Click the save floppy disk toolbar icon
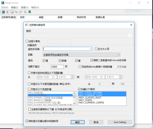This screenshot has width=153, height=129. click(x=12, y=12)
